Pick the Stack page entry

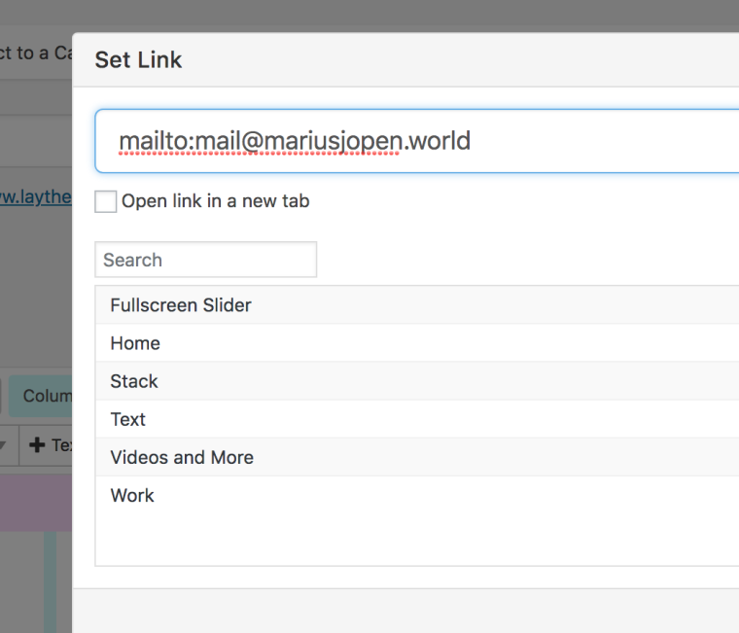click(134, 381)
